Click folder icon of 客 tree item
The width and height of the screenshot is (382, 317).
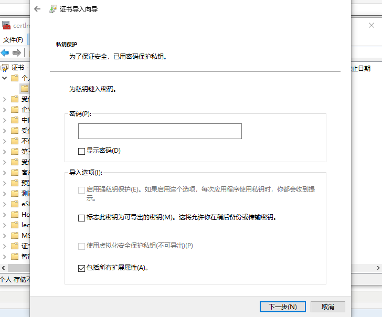(x=15, y=173)
